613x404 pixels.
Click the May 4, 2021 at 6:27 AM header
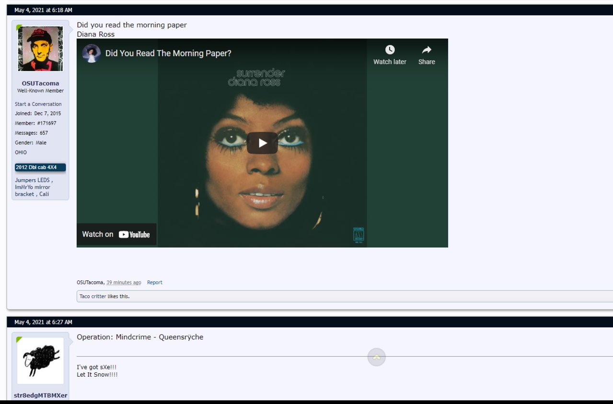(44, 323)
